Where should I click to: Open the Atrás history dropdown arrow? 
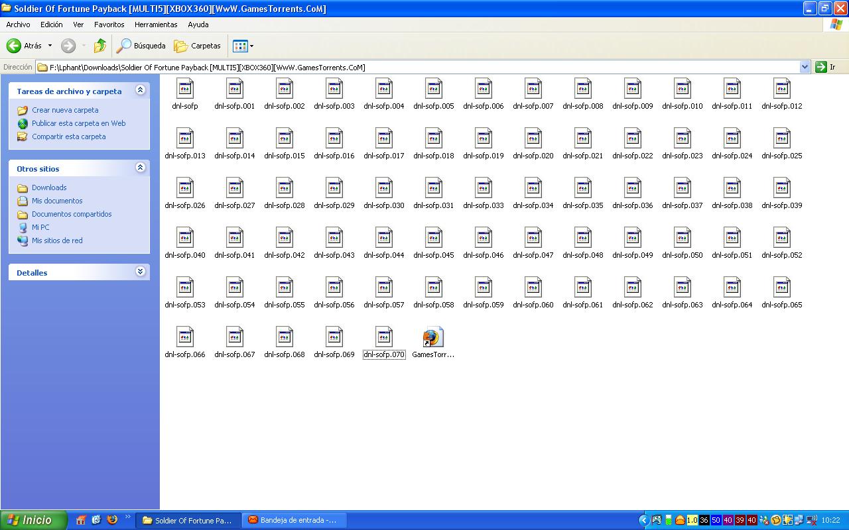pyautogui.click(x=50, y=46)
